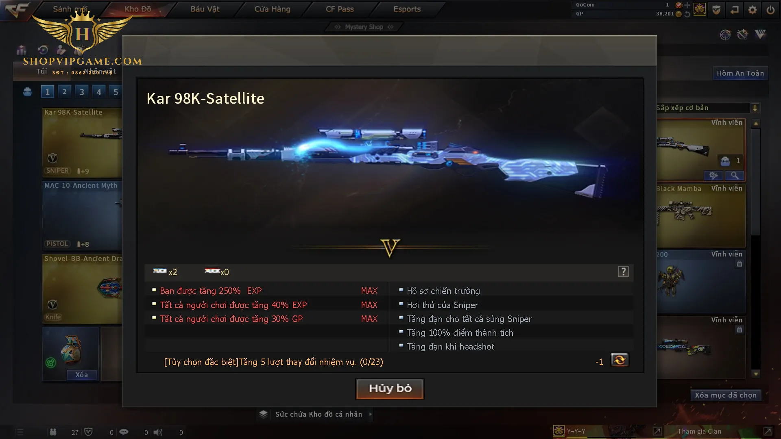
Task: Expand the Mystery Shop banner
Action: click(x=364, y=27)
